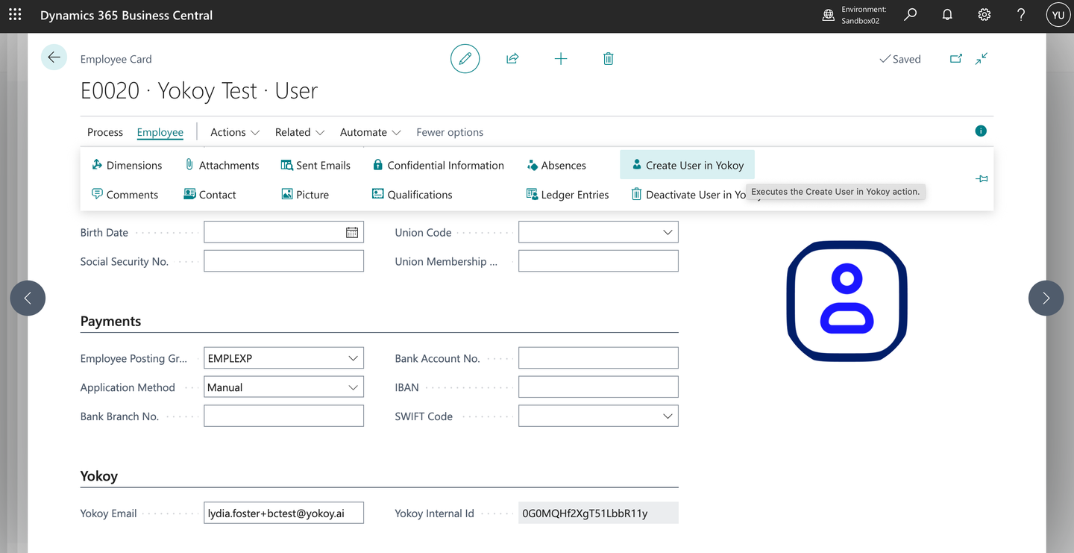
Task: Create new record with plus icon
Action: (561, 58)
